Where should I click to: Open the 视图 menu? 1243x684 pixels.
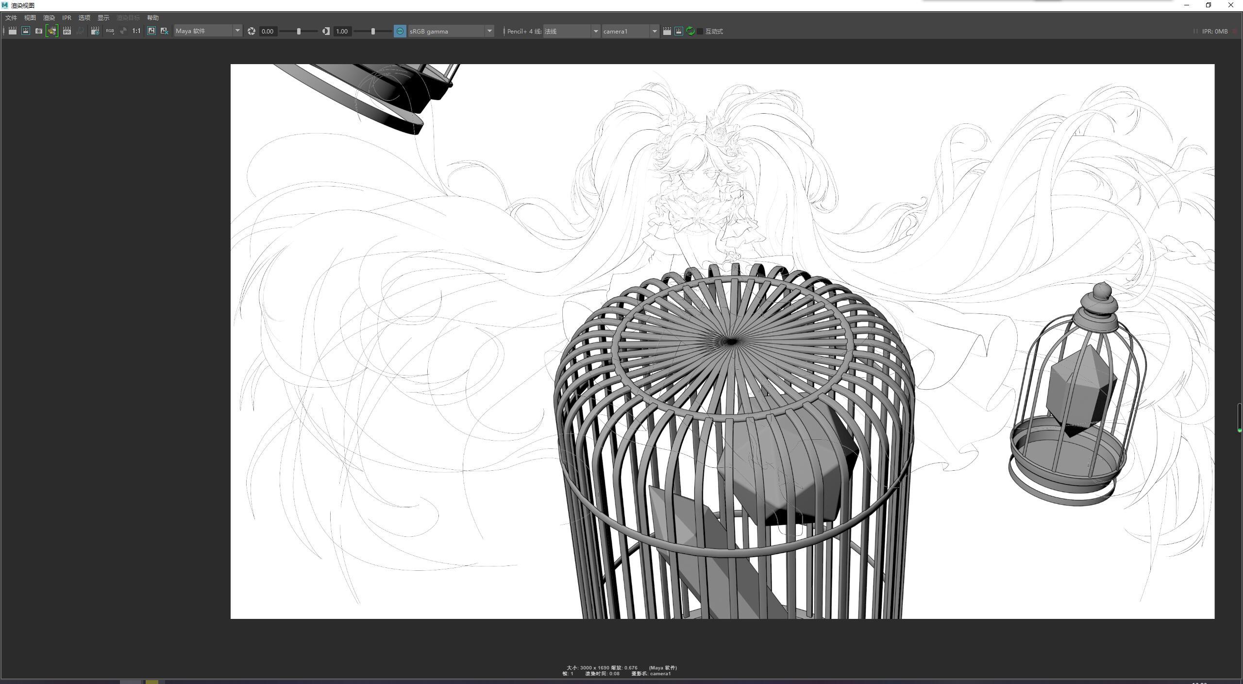tap(30, 17)
